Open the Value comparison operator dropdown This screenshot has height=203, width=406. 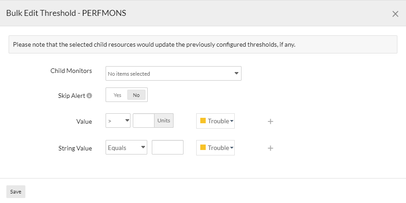coord(118,121)
